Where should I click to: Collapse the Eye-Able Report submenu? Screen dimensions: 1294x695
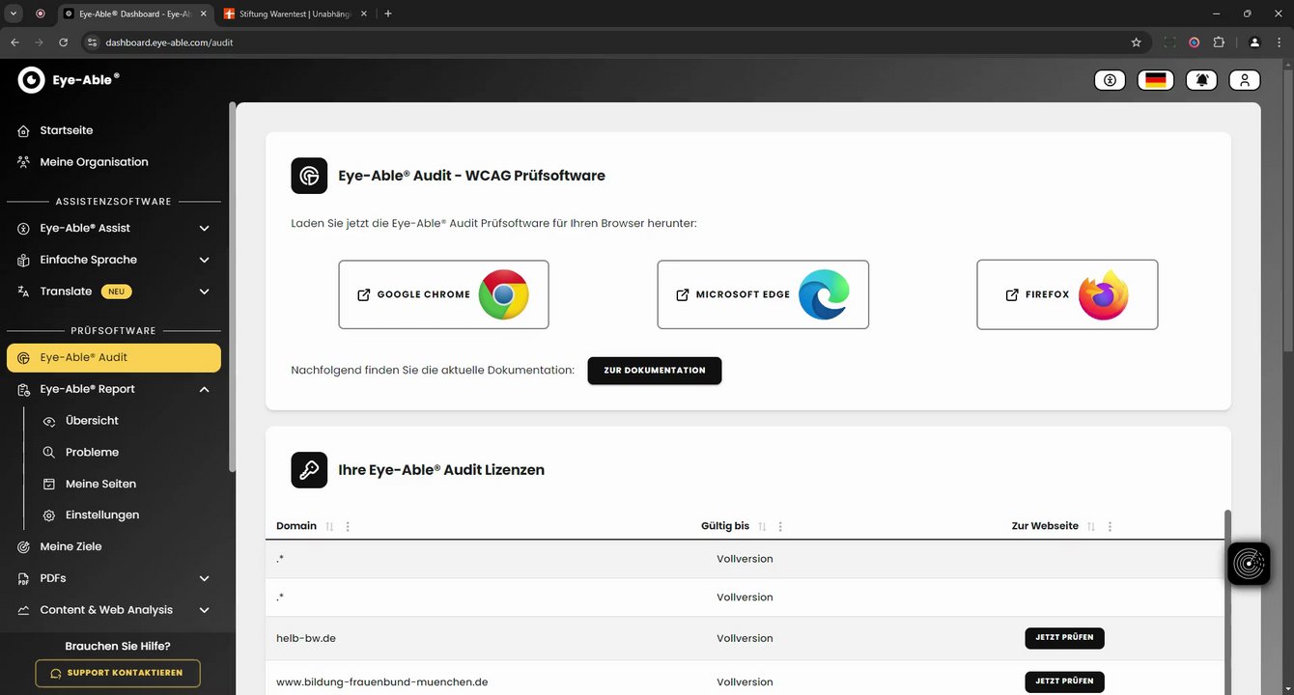204,389
